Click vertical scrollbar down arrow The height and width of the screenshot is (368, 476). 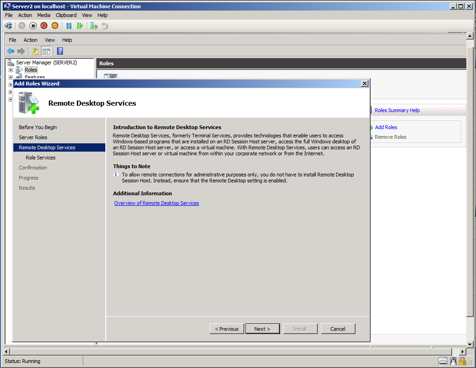pyautogui.click(x=470, y=344)
